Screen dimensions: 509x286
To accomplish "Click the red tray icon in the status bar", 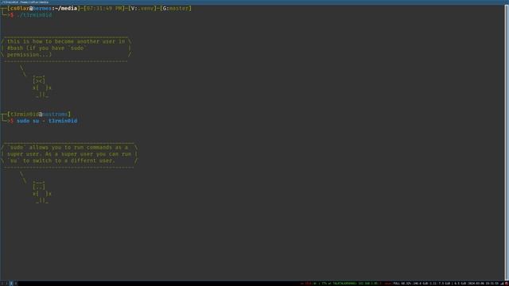I will 507,284.
